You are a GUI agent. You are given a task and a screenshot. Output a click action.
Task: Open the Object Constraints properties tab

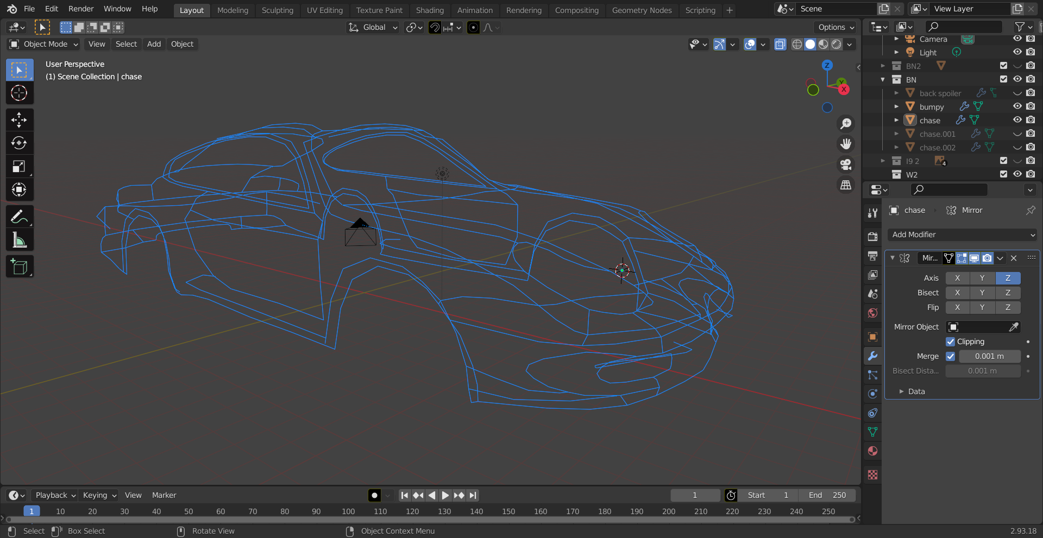[872, 413]
